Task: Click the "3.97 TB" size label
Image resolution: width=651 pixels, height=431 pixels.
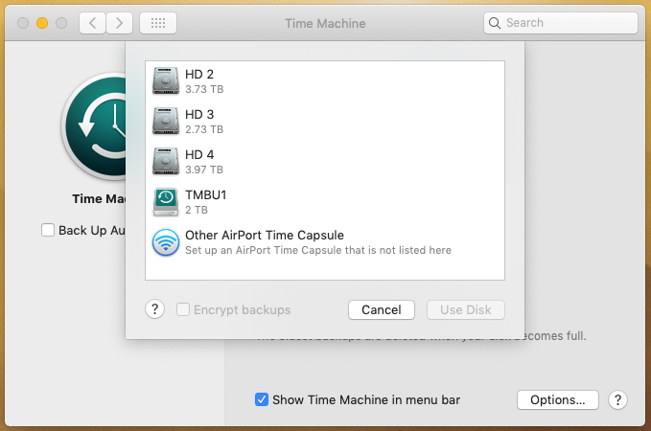Action: coord(204,170)
